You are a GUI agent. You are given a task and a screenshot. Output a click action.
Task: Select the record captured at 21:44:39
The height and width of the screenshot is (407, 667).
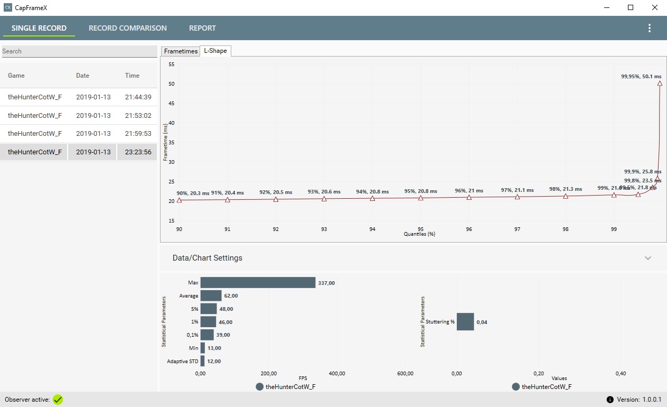79,97
